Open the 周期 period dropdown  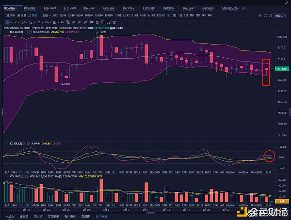(x=47, y=16)
